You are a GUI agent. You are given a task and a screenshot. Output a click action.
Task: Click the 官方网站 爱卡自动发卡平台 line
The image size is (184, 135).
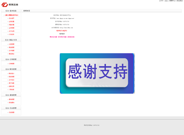click(62, 15)
